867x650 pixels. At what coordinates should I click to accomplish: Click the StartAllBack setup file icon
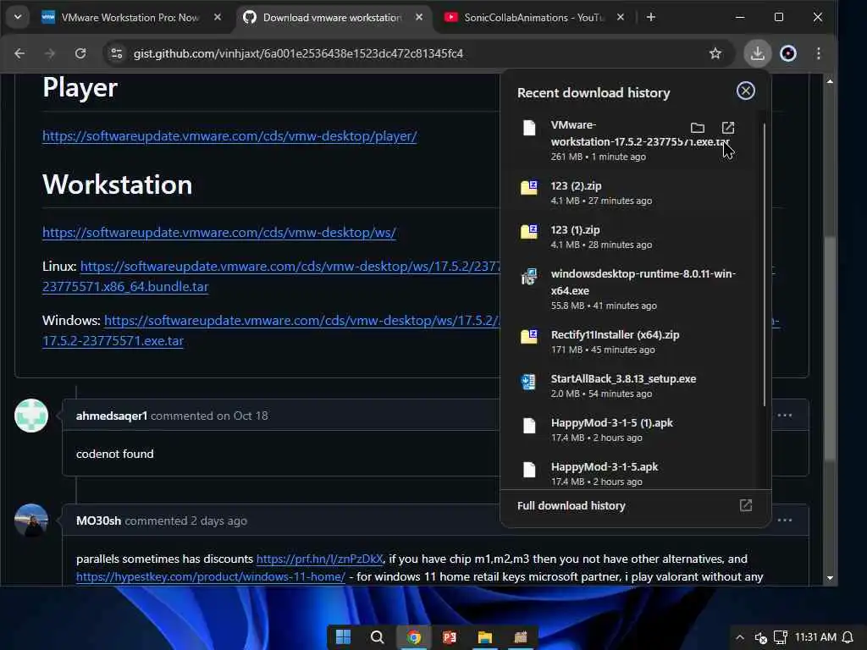pyautogui.click(x=528, y=382)
